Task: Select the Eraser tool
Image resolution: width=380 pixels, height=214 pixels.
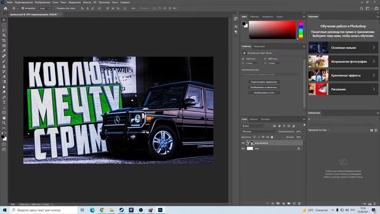Action: 4,77
